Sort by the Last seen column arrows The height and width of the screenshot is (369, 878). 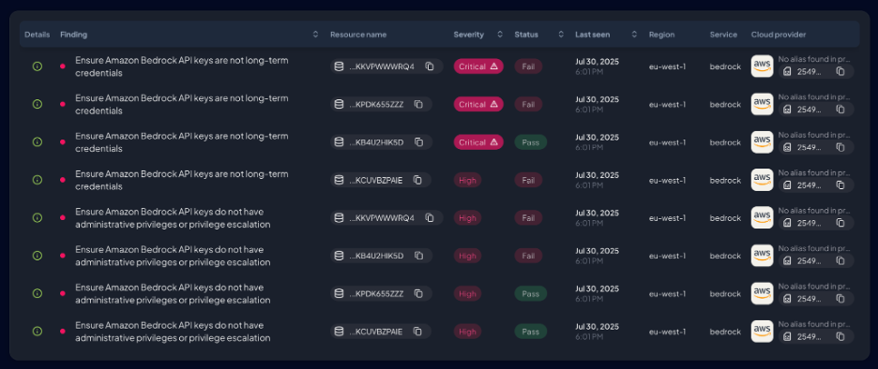tap(634, 35)
